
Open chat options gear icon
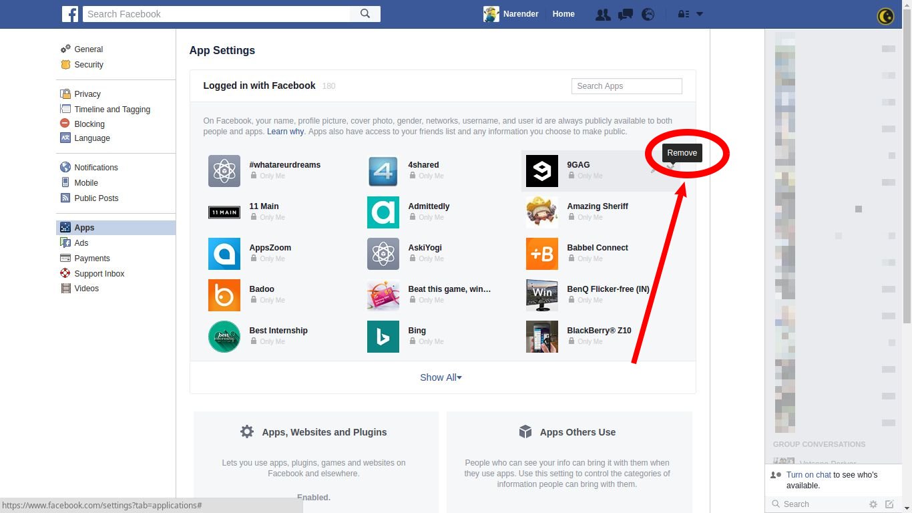pyautogui.click(x=873, y=504)
